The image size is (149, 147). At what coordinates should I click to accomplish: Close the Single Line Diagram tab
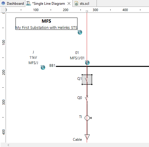pos(69,4)
